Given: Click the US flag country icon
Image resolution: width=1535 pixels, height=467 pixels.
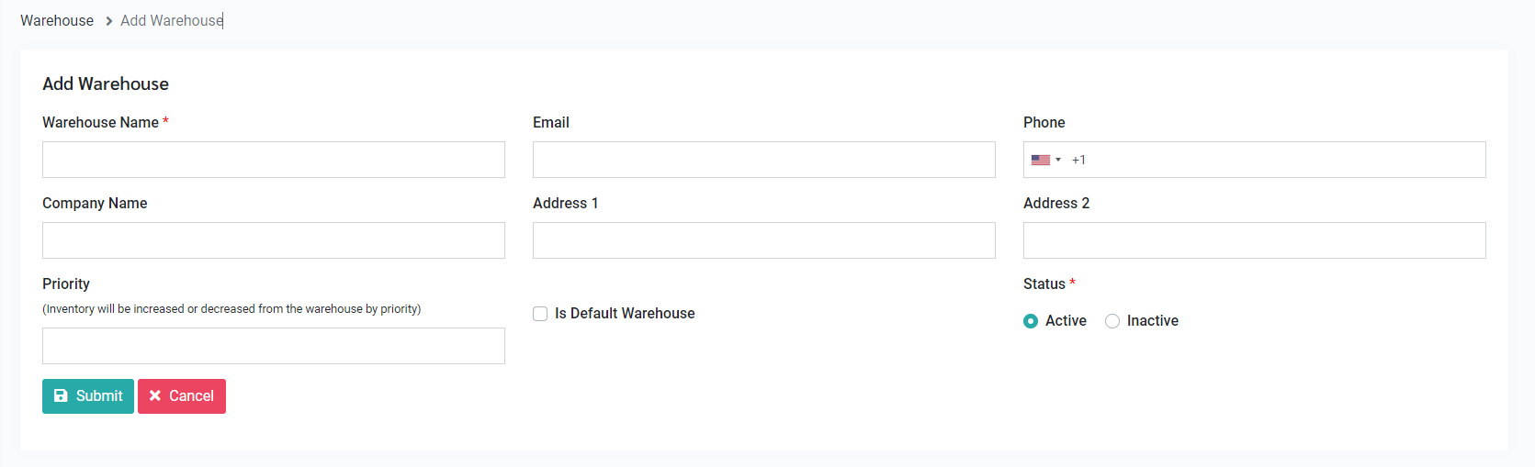Looking at the screenshot, I should click(x=1040, y=160).
